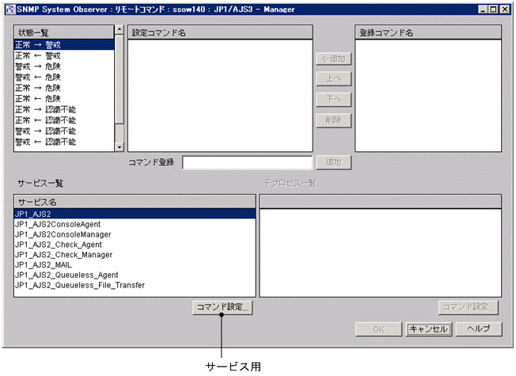Select state row 正常 → 認識不能
The height and width of the screenshot is (376, 516).
pos(64,109)
